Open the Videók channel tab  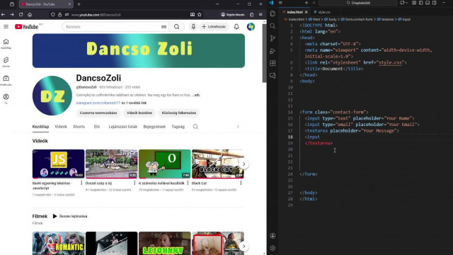[x=61, y=127]
